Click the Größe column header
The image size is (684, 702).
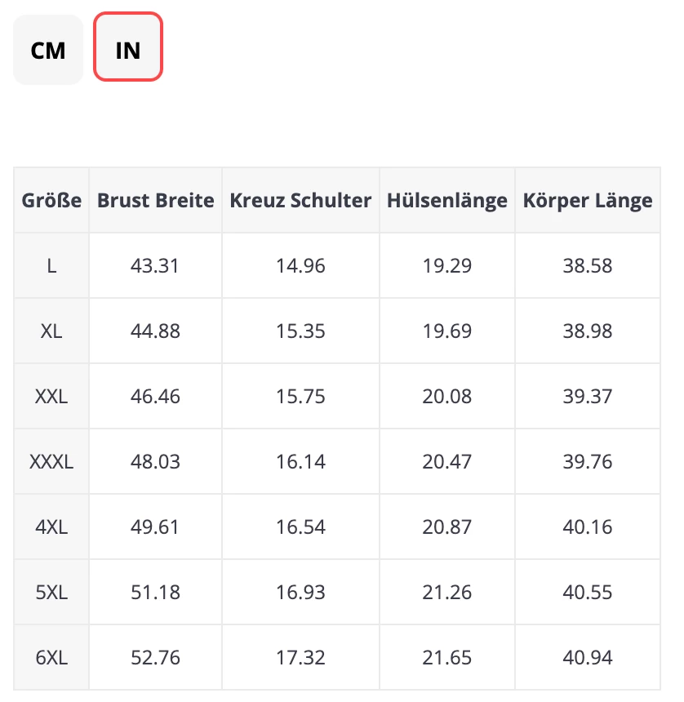51,201
